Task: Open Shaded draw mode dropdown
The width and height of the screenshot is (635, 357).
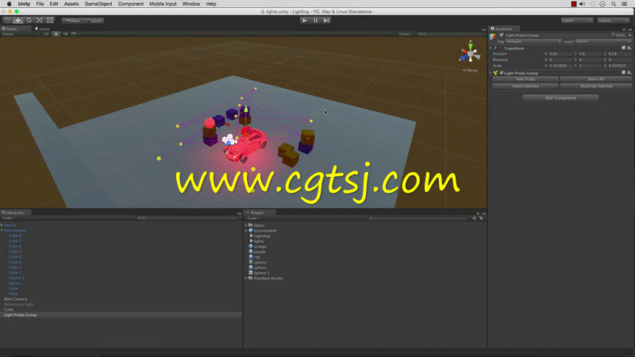Action: pos(21,34)
